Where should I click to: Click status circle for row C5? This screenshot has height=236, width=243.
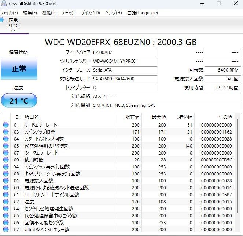[x=6, y=216]
